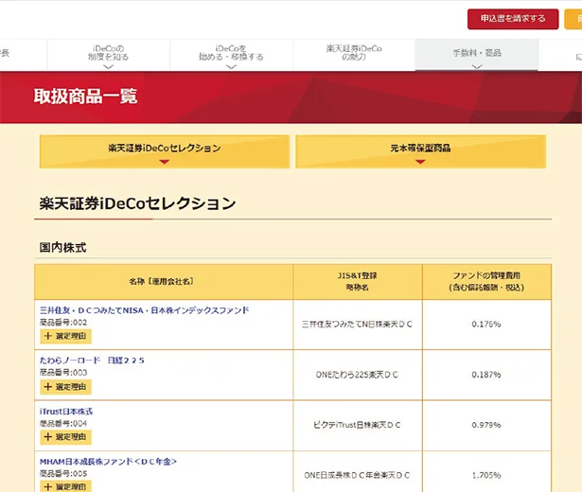The width and height of the screenshot is (582, 492).
Task: Jump to 元本確保型商品 section button
Action: [420, 151]
